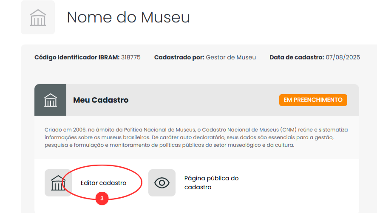Open Página pública do cadastro
This screenshot has width=377, height=213.
[211, 182]
